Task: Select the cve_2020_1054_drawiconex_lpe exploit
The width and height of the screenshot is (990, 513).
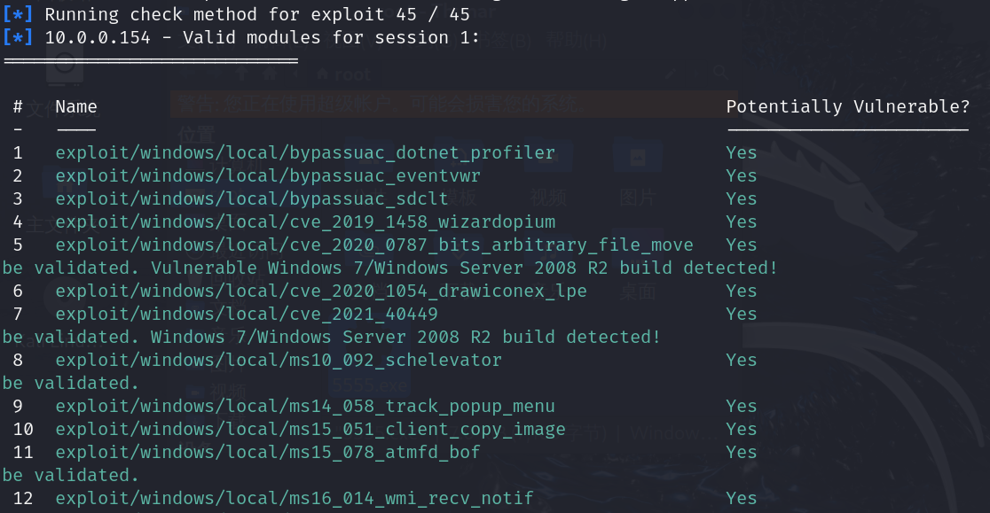Action: 320,291
